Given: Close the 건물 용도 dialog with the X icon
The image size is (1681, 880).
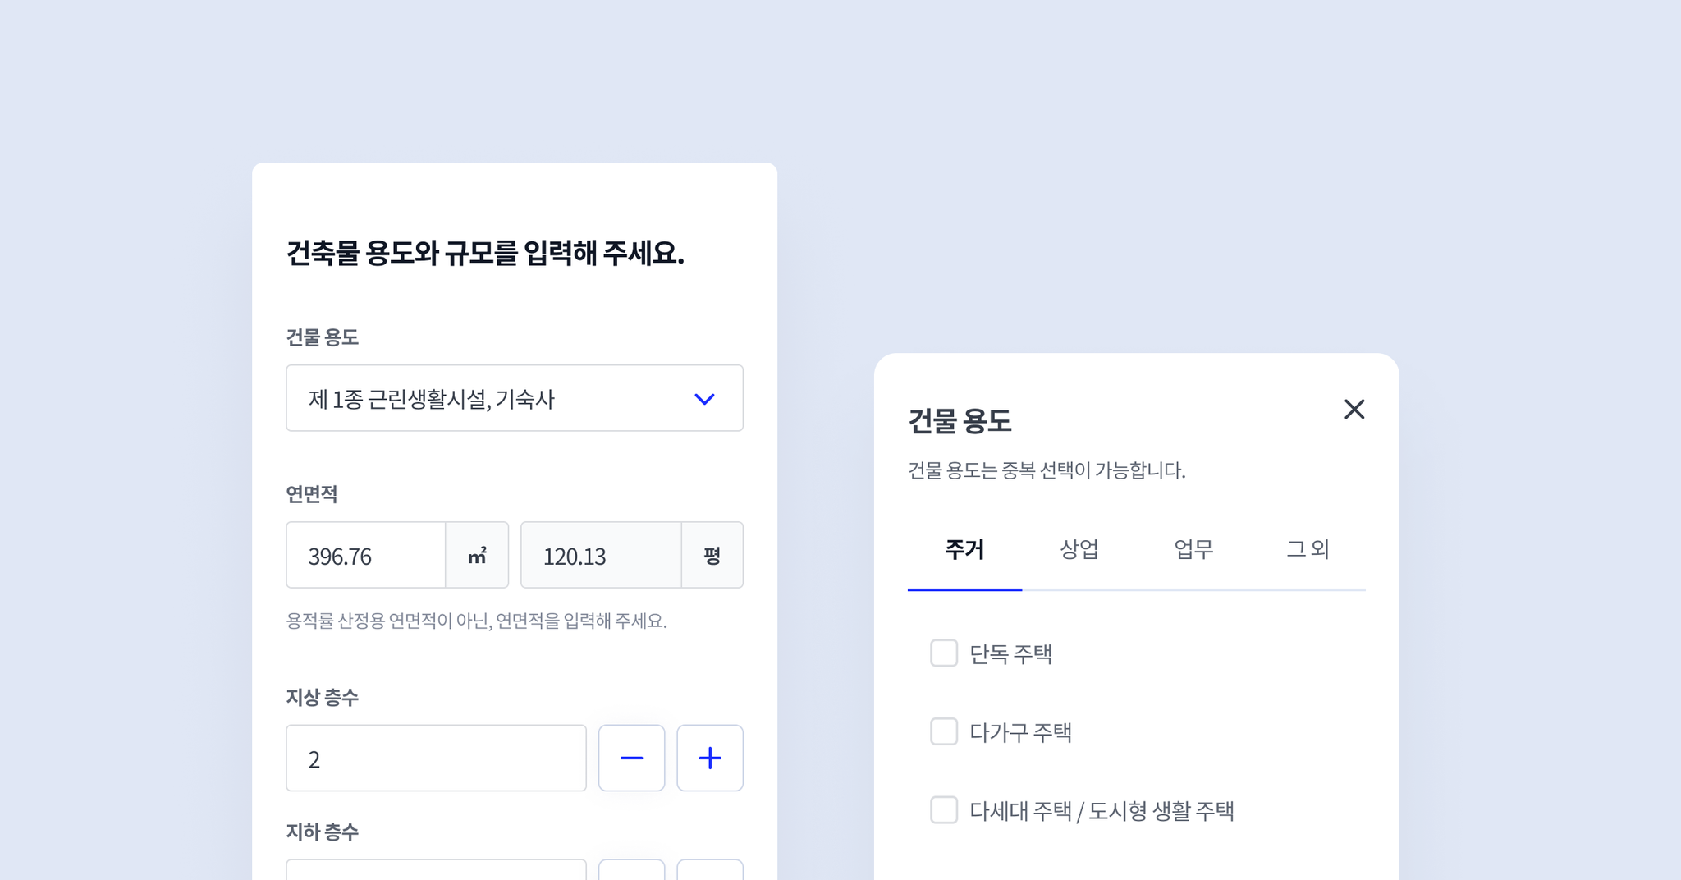Looking at the screenshot, I should coord(1354,409).
